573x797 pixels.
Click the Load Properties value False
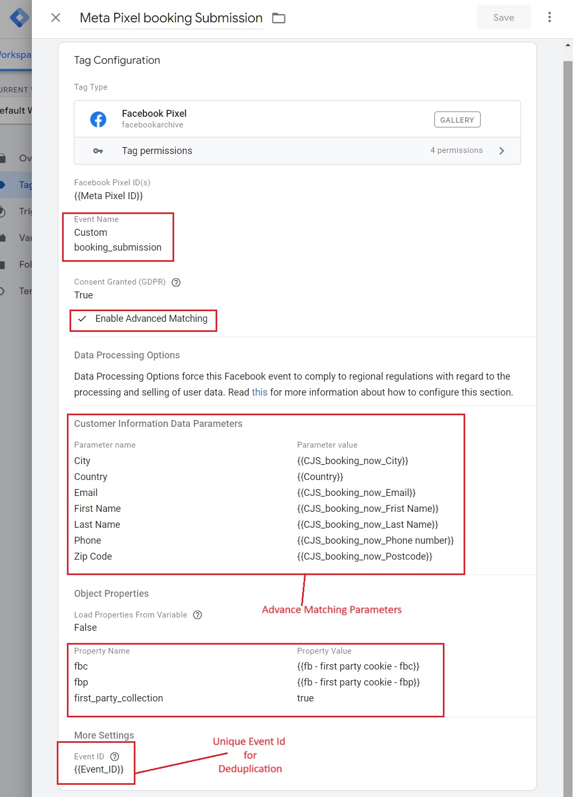pyautogui.click(x=85, y=628)
